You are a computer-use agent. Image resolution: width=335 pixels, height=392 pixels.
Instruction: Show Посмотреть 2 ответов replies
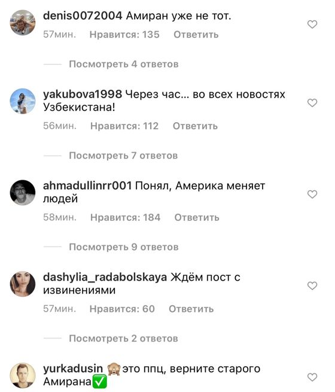coord(123,339)
